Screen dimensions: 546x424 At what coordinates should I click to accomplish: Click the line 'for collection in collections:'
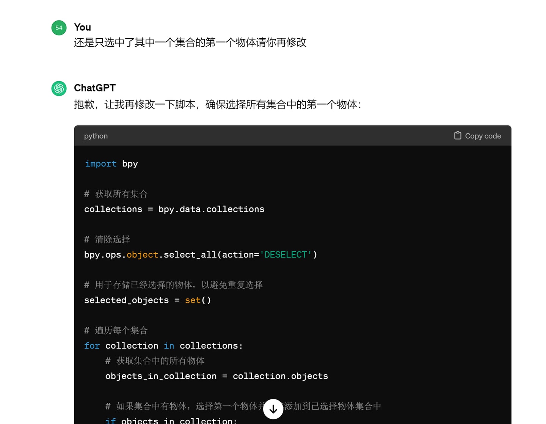coord(163,346)
